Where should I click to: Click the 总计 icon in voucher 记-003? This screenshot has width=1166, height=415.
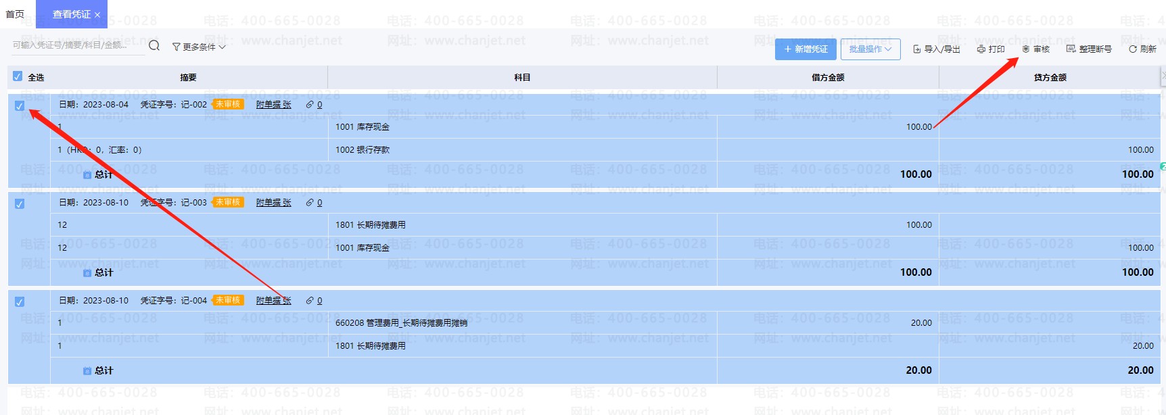tap(87, 273)
